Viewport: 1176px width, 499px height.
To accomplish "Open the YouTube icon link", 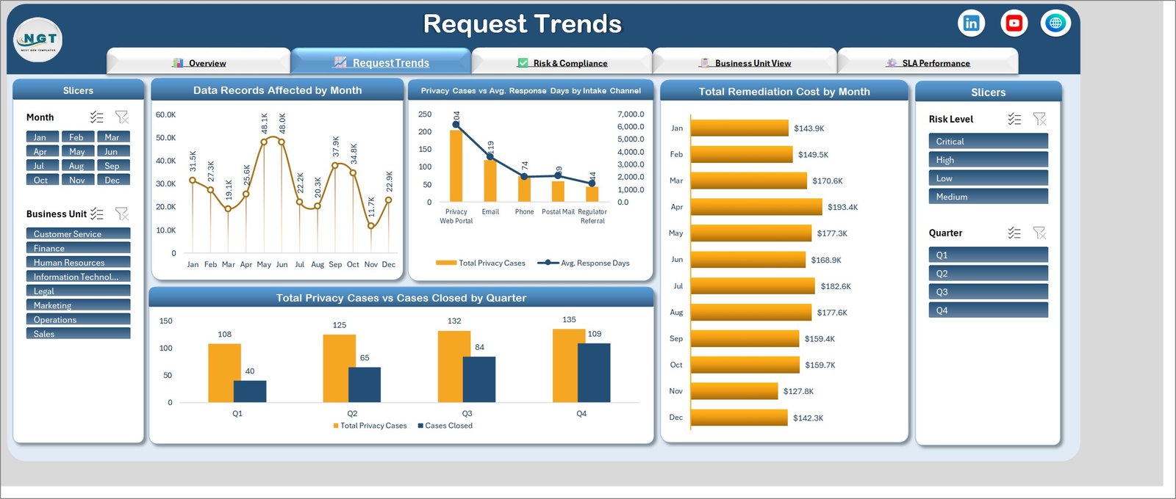I will click(1014, 23).
